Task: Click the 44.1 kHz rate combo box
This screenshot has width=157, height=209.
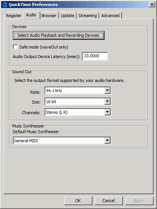Action: [78, 91]
